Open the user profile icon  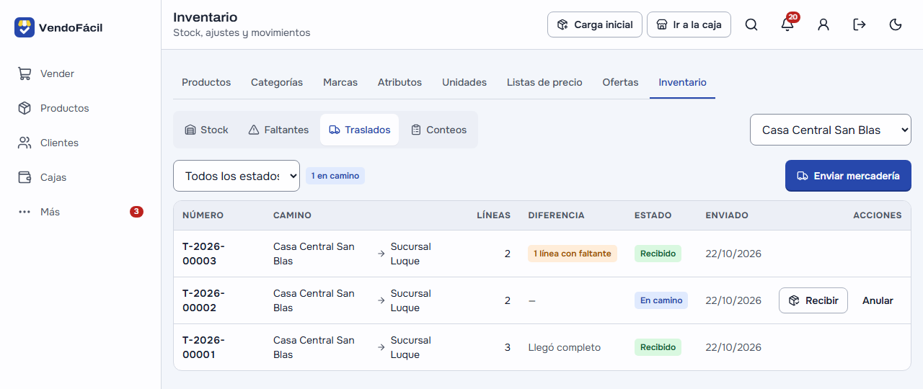pos(823,24)
